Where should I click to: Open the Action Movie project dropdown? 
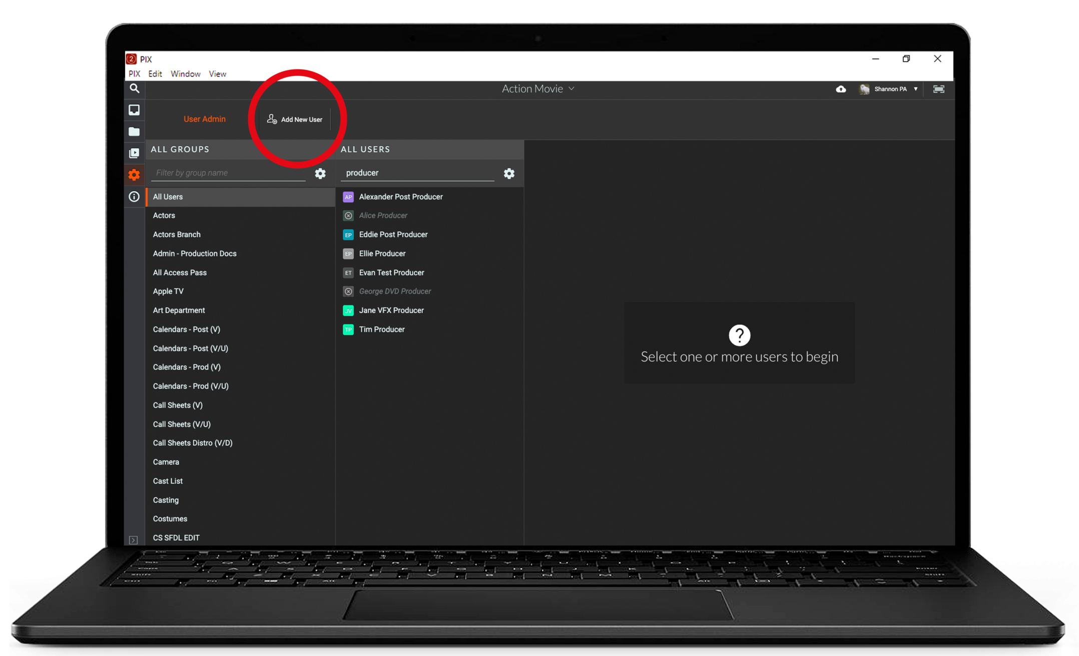[x=538, y=89]
